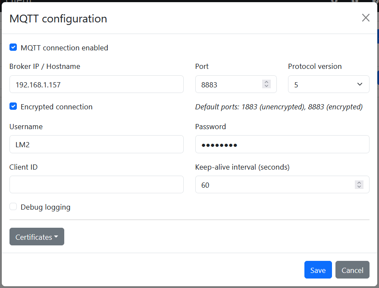
Task: Click the Password field
Action: click(x=282, y=144)
